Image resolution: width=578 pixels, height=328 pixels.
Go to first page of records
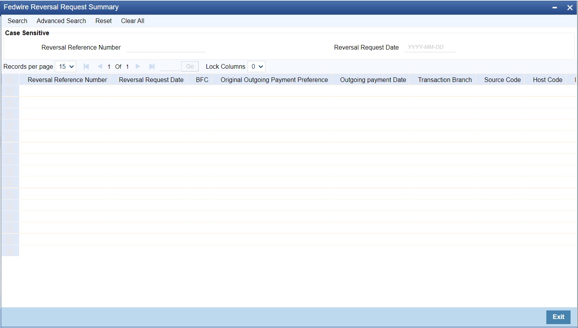tap(86, 66)
